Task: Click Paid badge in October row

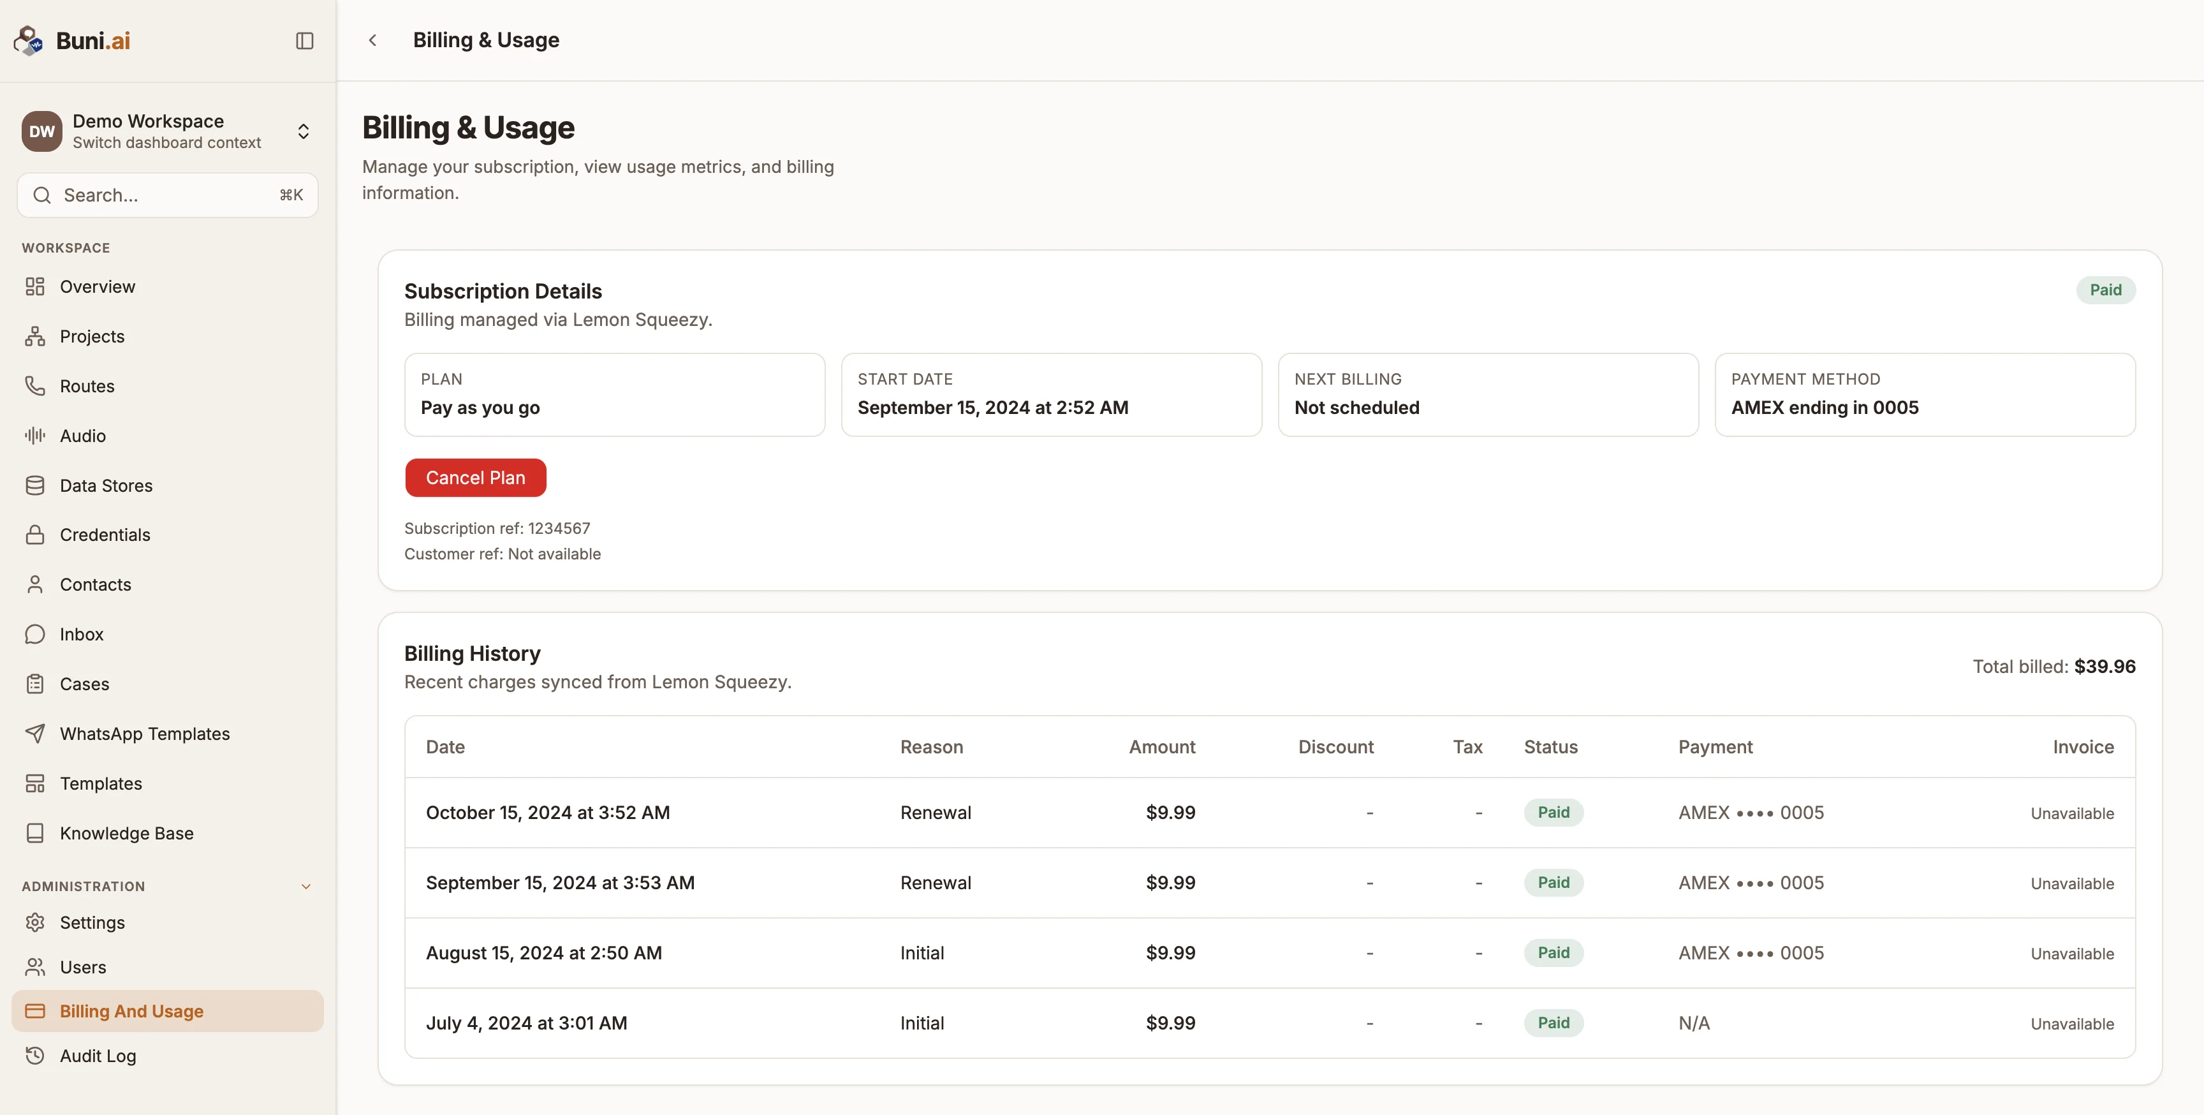Action: click(x=1554, y=812)
